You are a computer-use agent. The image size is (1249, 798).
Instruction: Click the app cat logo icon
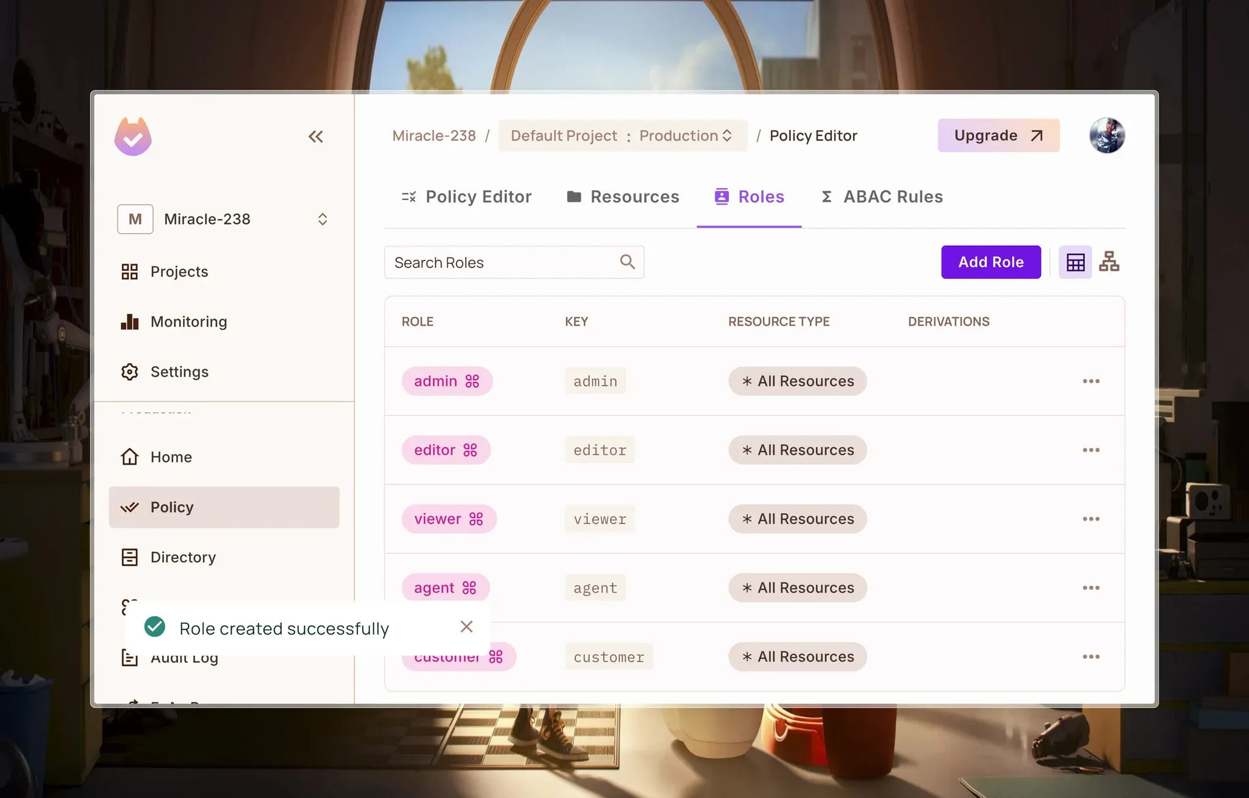click(x=133, y=137)
